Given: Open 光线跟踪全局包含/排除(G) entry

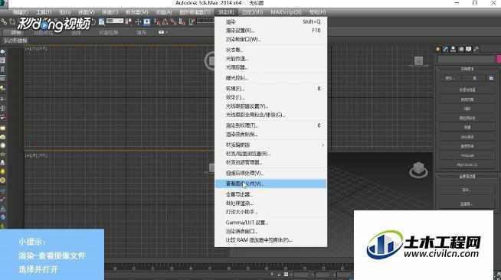Looking at the screenshot, I should 270,115.
